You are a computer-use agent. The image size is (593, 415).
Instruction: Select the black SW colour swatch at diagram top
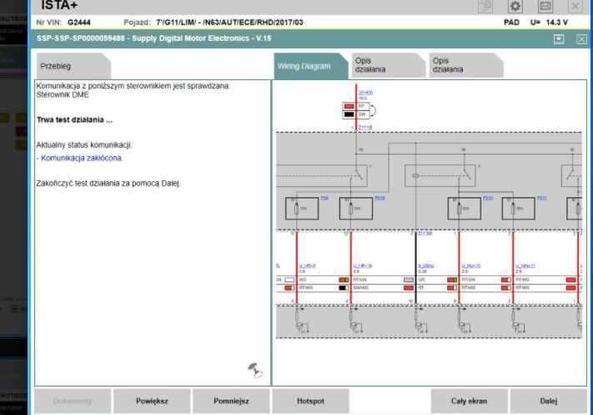[x=349, y=114]
